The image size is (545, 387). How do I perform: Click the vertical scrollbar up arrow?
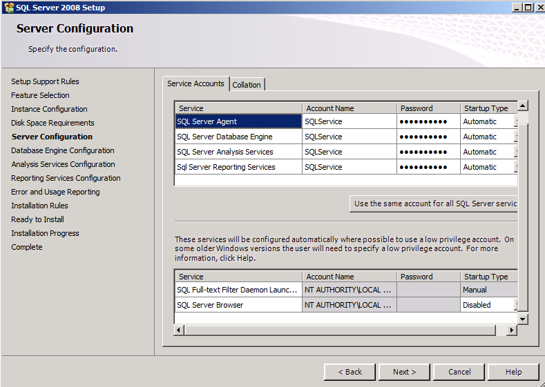point(523,106)
